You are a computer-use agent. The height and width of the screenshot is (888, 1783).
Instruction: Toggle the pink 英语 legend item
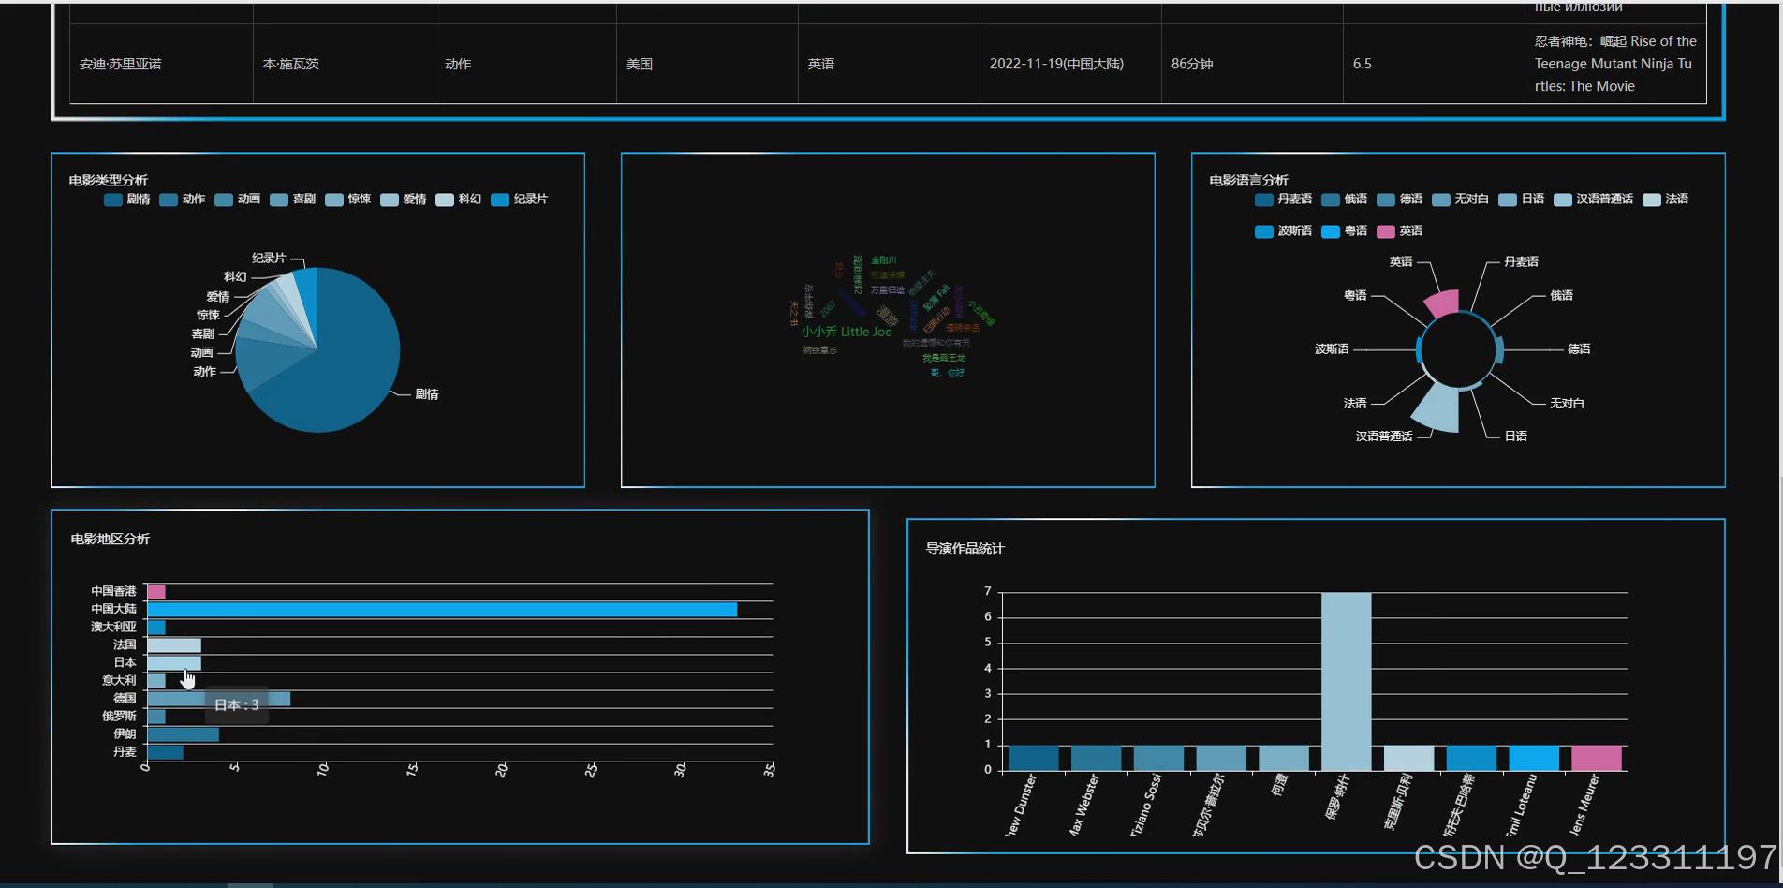pos(1400,231)
